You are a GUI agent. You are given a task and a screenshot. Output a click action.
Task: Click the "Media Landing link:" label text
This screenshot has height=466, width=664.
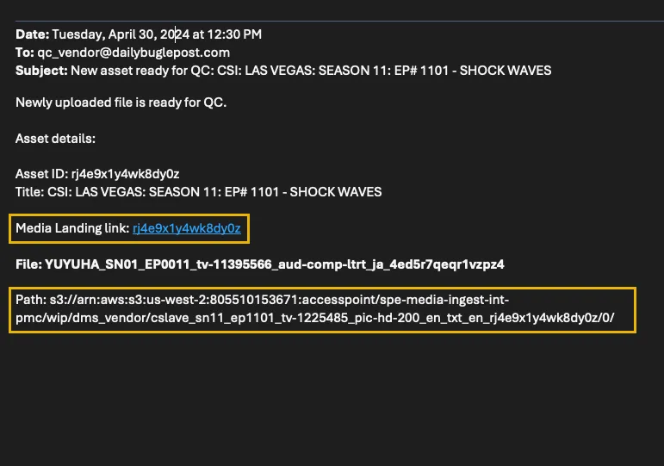(x=72, y=228)
